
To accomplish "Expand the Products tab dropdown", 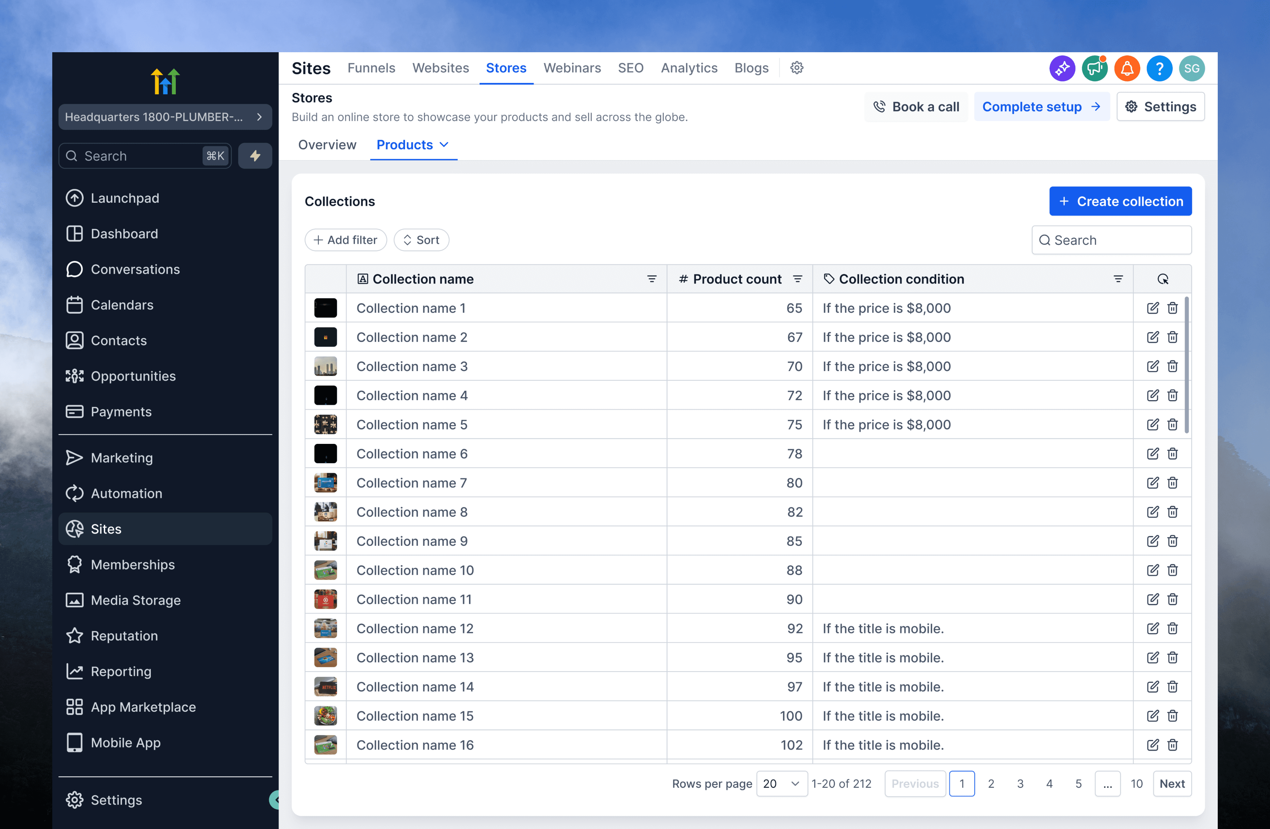I will tap(444, 145).
